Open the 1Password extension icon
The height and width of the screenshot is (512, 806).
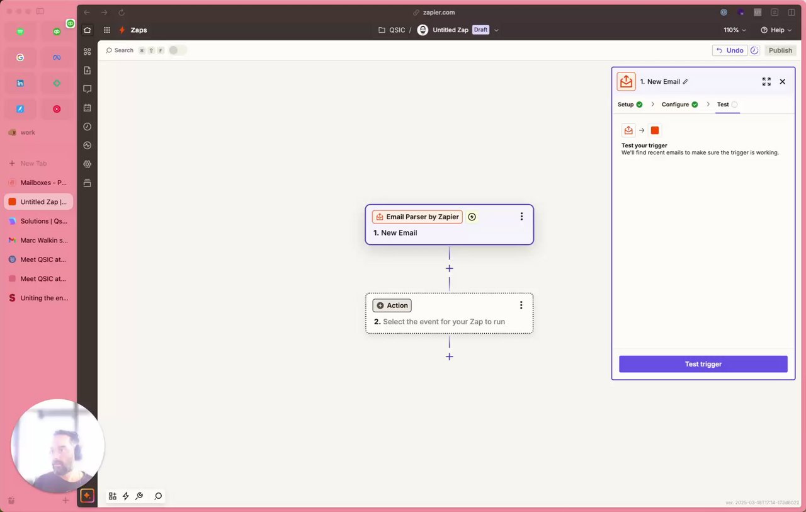(x=724, y=12)
